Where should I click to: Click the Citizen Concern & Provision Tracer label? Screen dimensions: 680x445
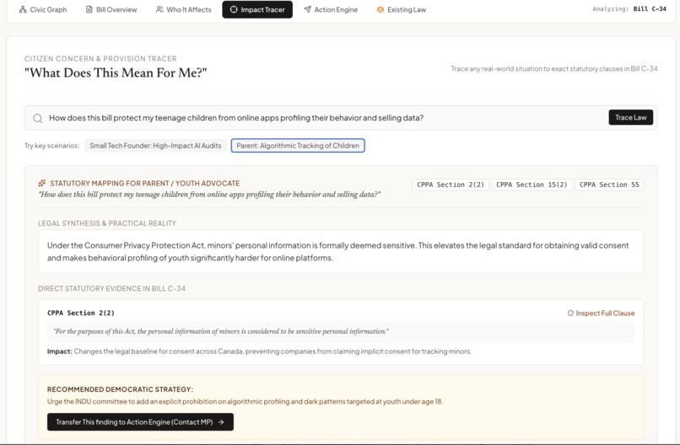coord(100,58)
